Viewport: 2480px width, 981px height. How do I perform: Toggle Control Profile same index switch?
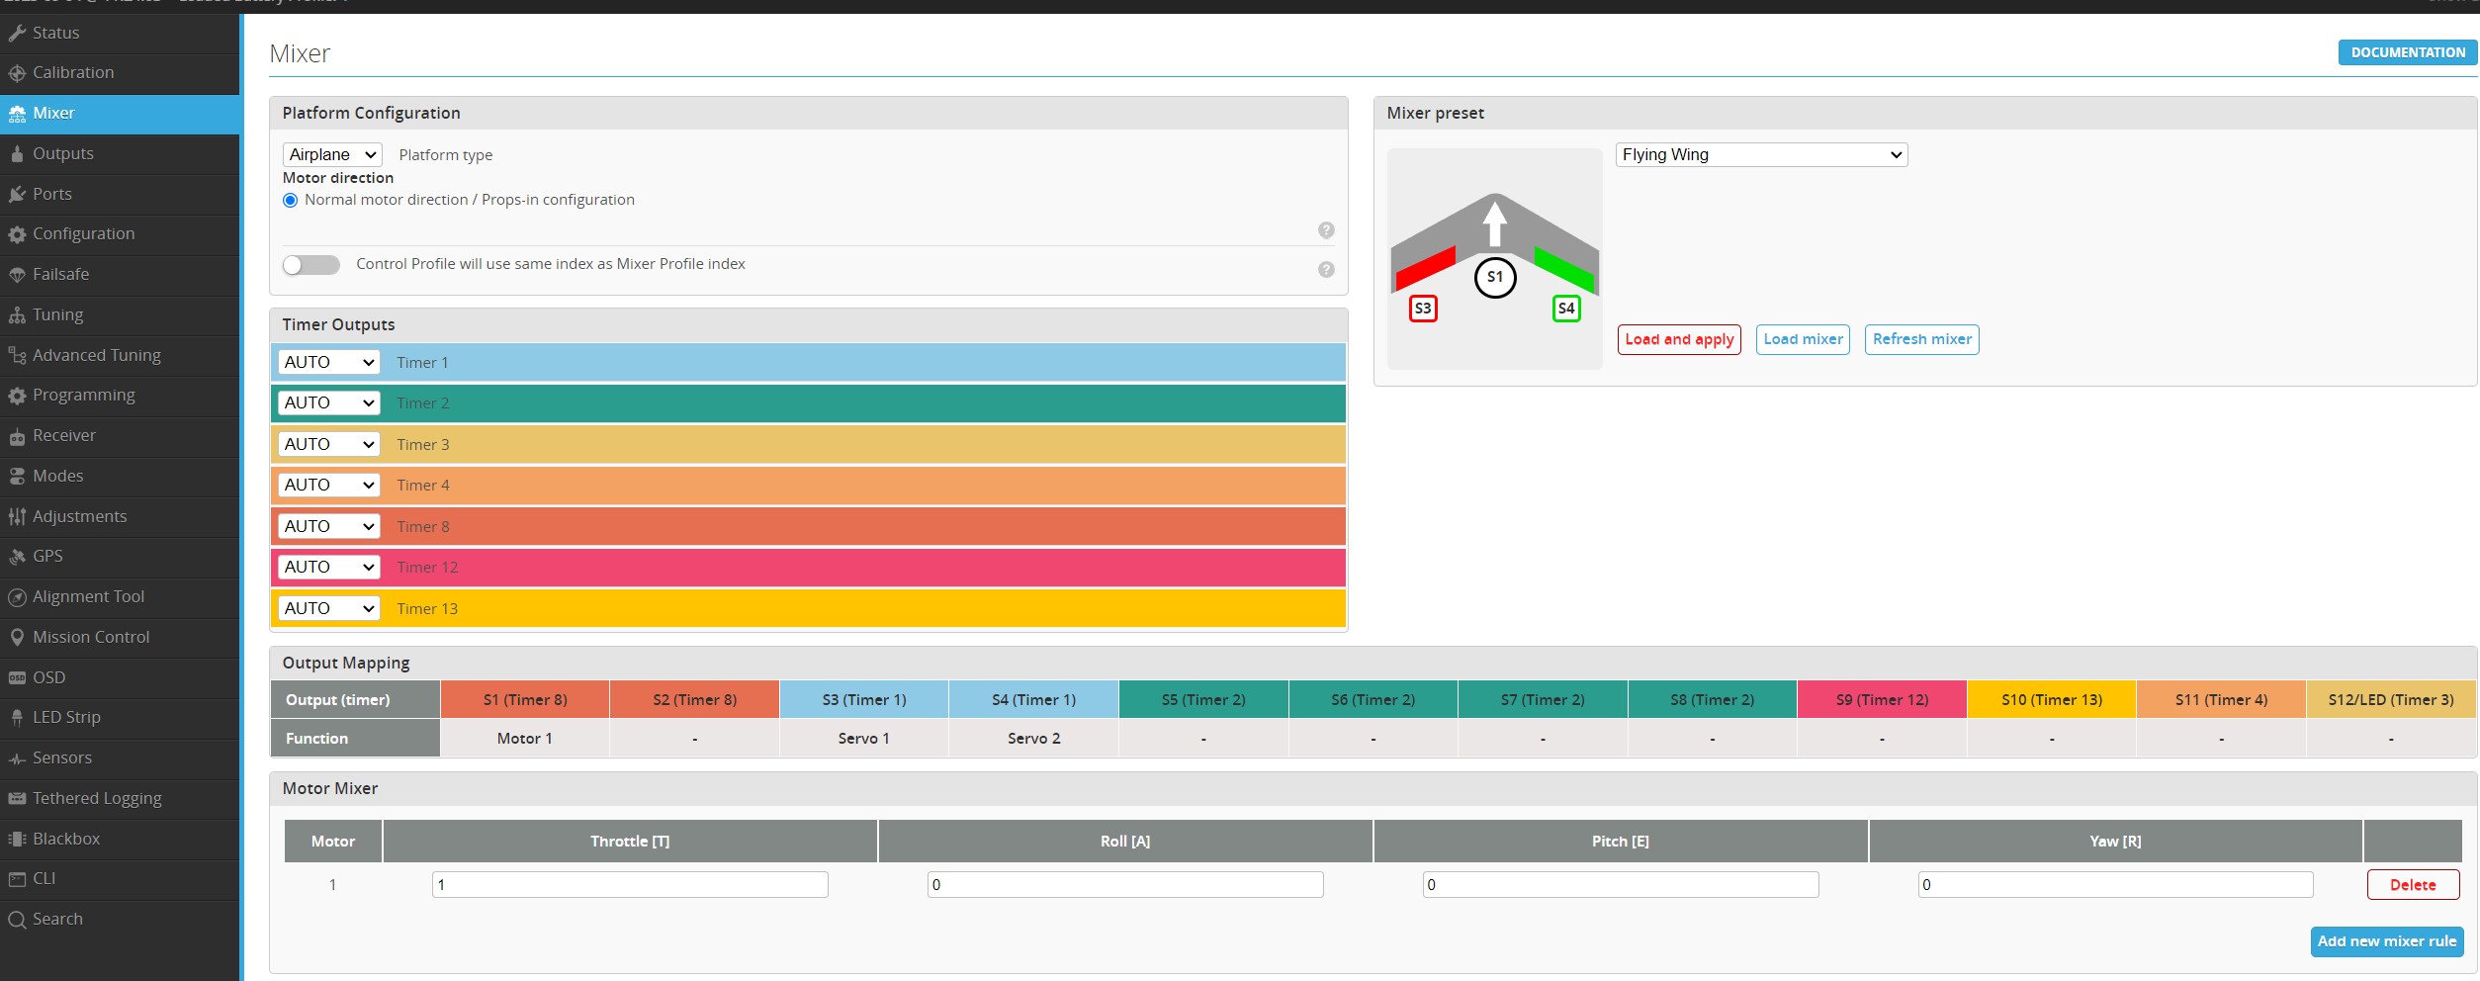[310, 265]
